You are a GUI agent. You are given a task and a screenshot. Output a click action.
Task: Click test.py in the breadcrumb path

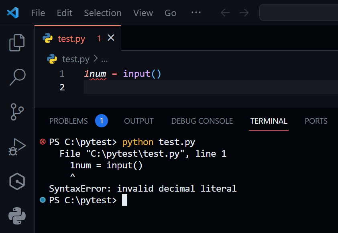point(75,59)
